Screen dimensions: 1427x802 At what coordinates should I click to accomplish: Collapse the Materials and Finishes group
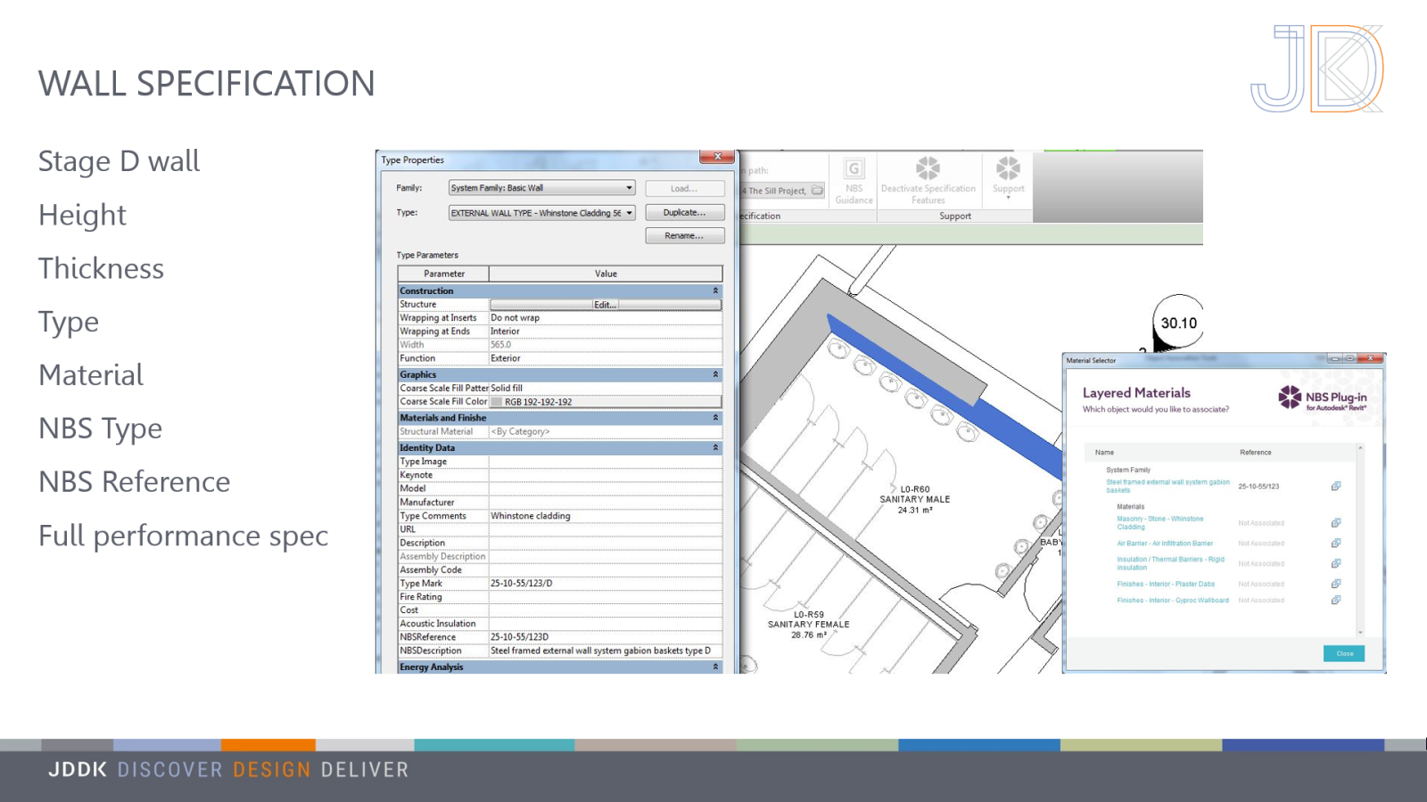(x=715, y=417)
